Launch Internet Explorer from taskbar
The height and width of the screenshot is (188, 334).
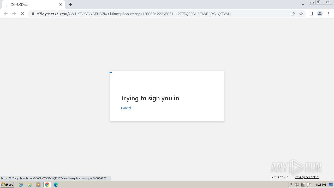point(21,185)
